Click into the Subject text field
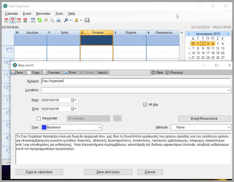234x182 pixels. coord(136,81)
